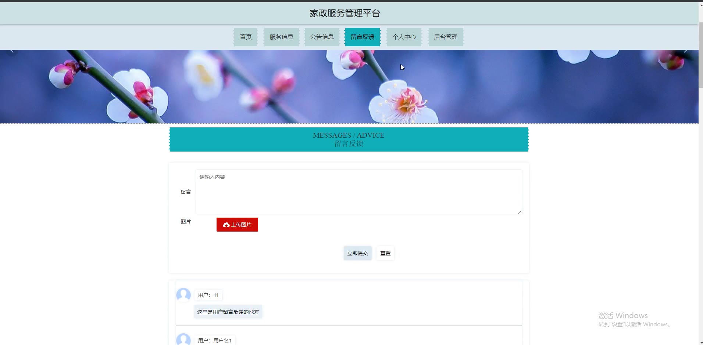Click the 重置 reset button
Image resolution: width=703 pixels, height=345 pixels.
385,253
